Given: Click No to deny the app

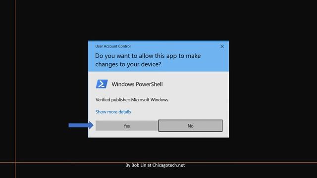Looking at the screenshot, I should click(190, 126).
